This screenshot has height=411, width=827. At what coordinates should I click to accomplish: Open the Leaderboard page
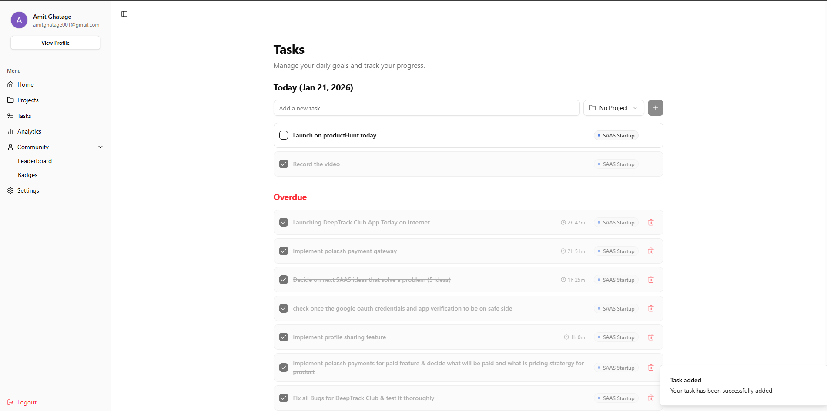click(35, 161)
